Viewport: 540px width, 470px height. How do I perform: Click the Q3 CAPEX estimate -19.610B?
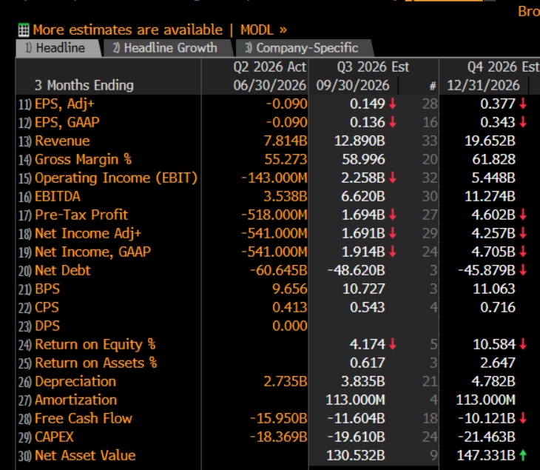point(357,437)
